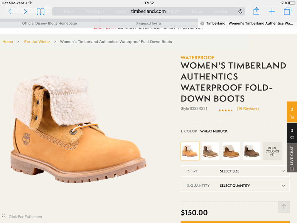Open the shopping cart side icon
The width and height of the screenshot is (297, 223).
point(292,112)
